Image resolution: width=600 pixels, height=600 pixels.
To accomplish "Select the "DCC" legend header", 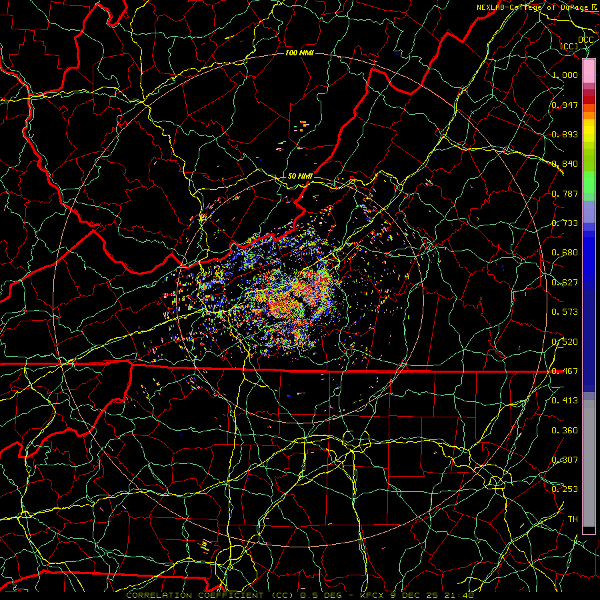I will tap(585, 40).
